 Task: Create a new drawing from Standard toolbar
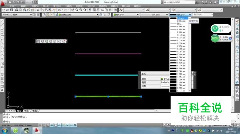pyautogui.click(x=3, y=10)
